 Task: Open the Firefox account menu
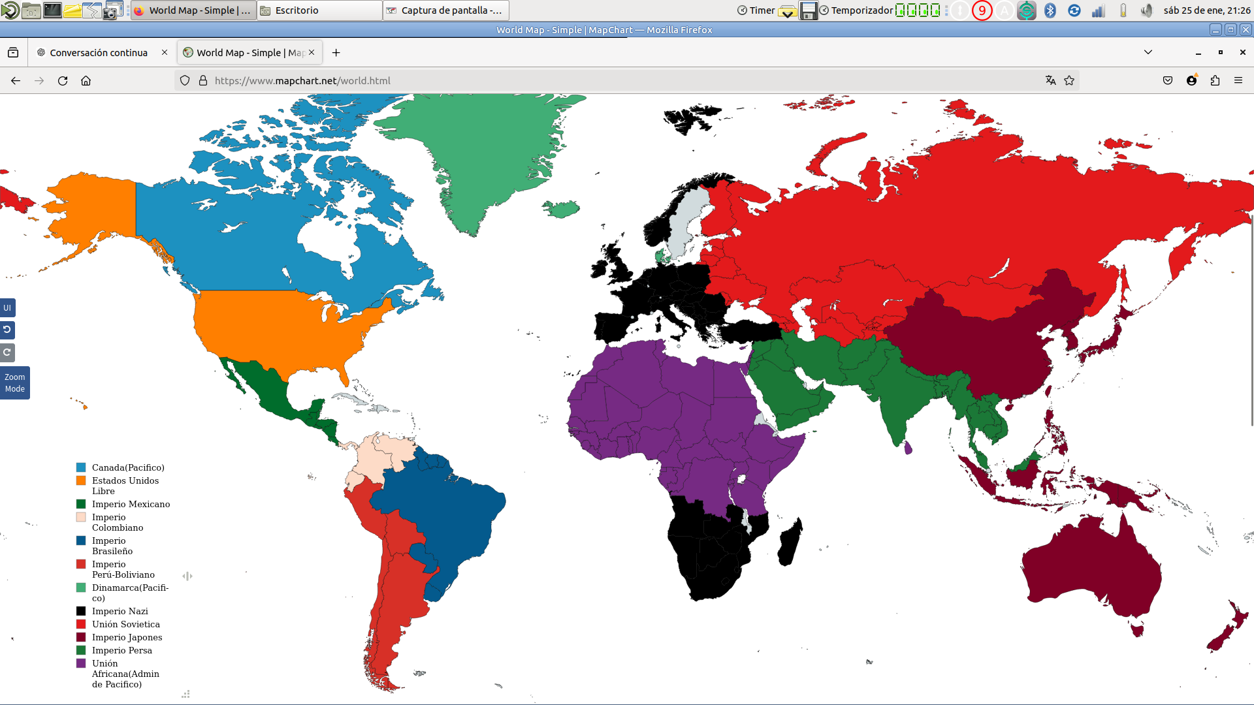pos(1191,80)
